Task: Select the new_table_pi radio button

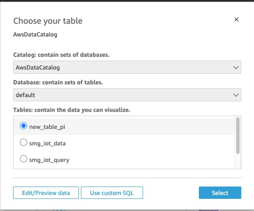Action: coord(23,126)
